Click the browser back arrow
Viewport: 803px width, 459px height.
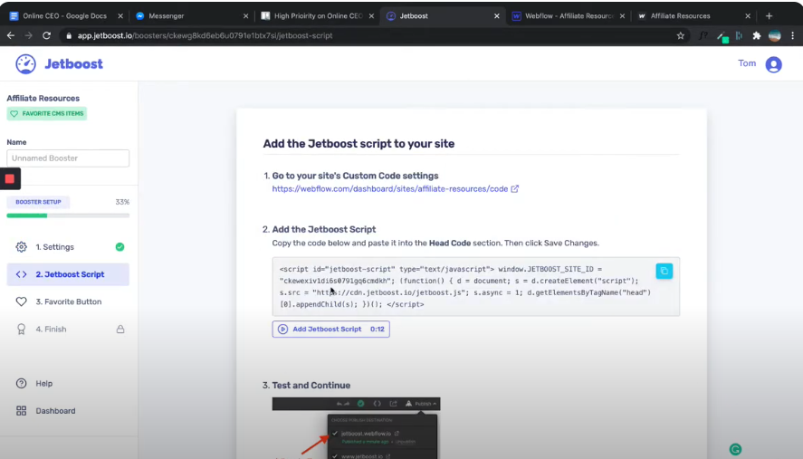click(11, 36)
